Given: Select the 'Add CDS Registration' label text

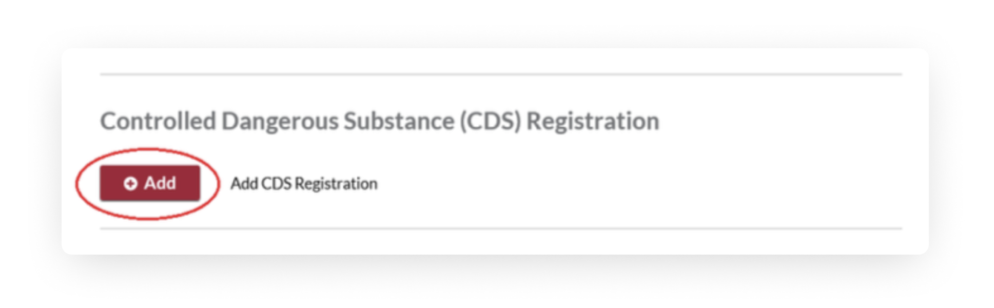Looking at the screenshot, I should (304, 184).
